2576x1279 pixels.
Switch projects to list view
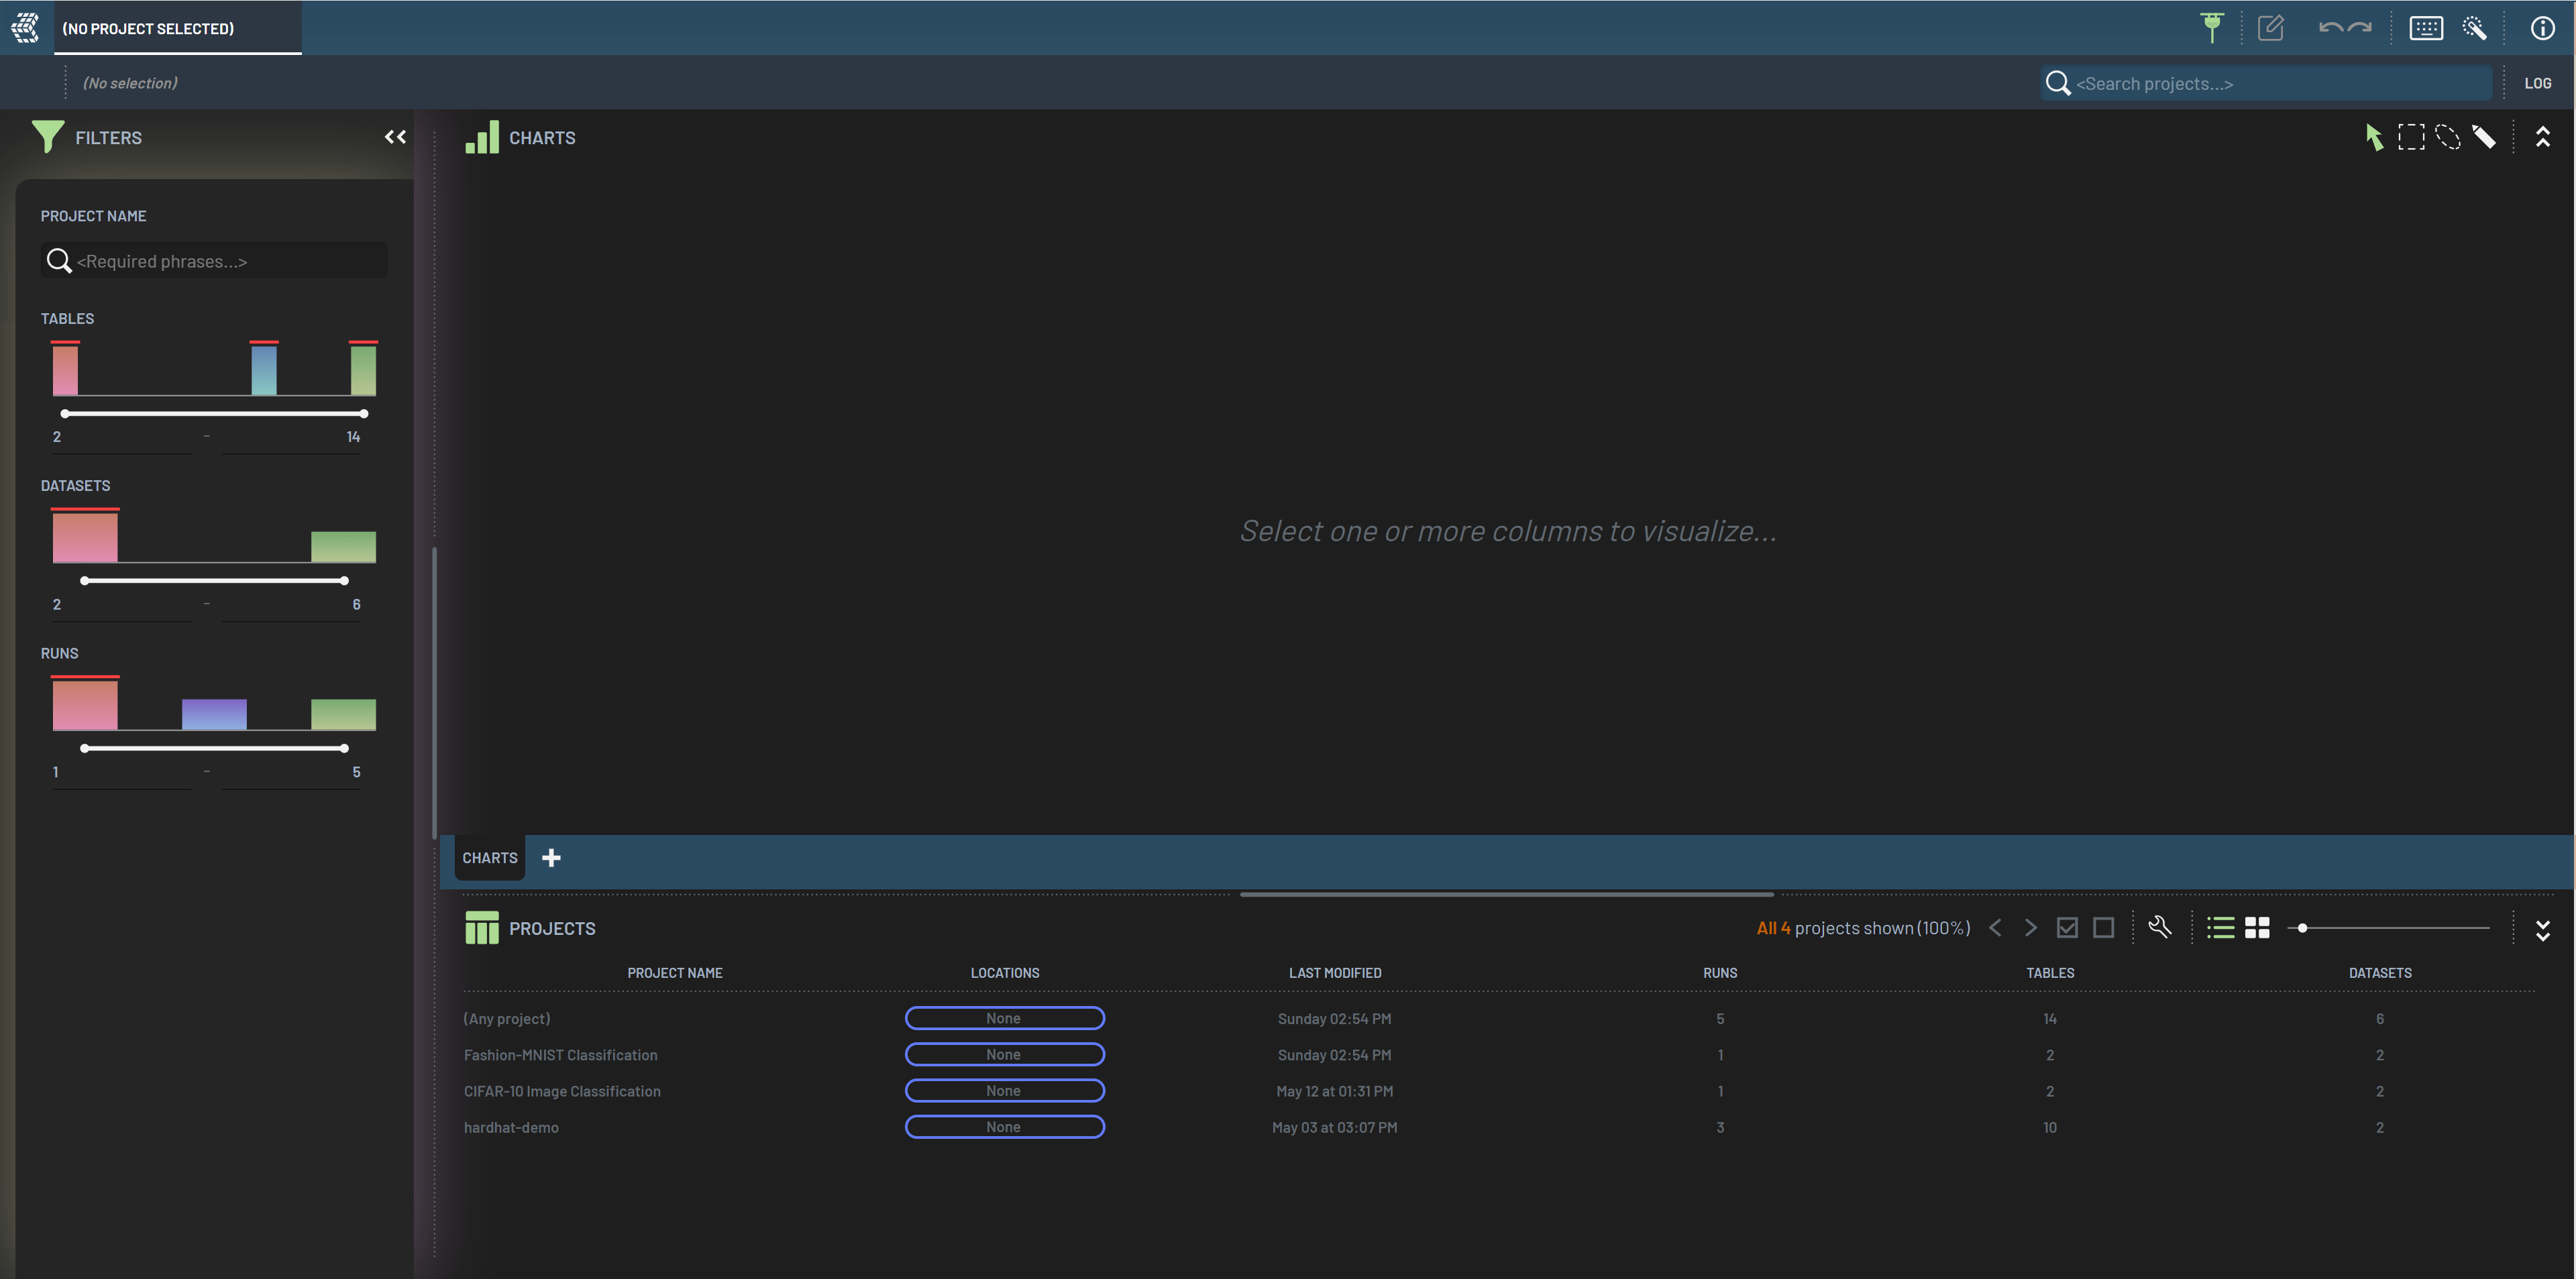tap(2220, 928)
